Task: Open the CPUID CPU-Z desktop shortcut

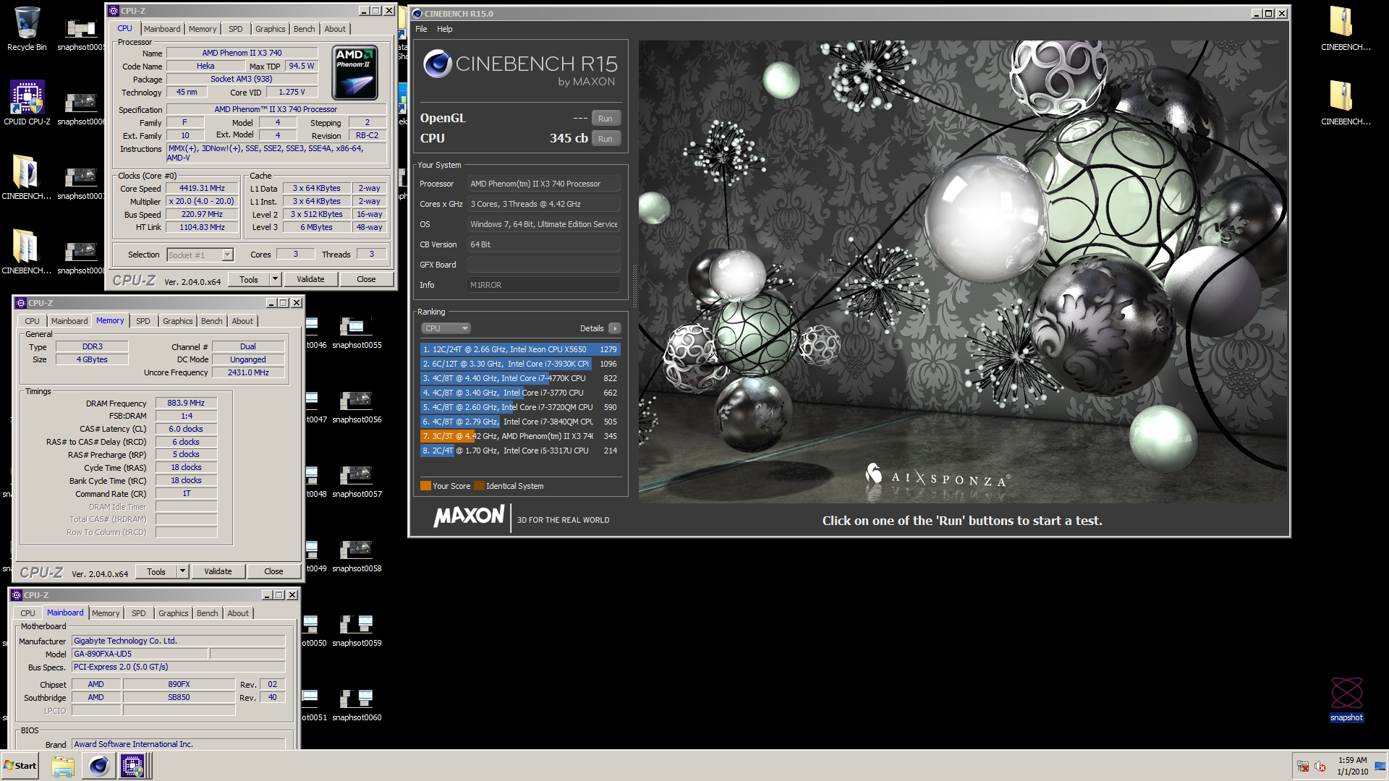Action: click(27, 103)
